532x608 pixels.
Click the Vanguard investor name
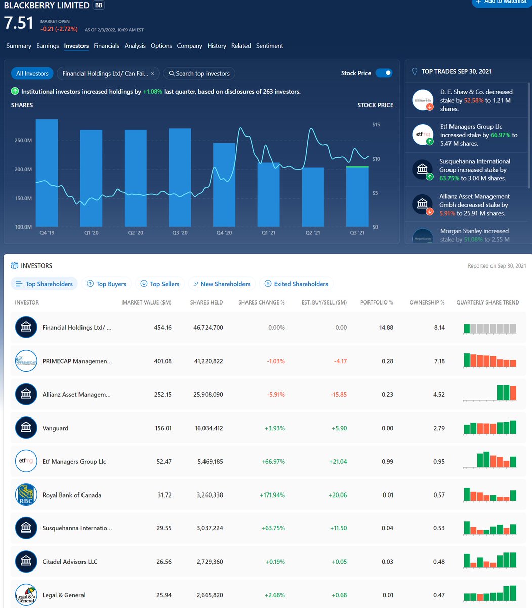(x=55, y=428)
